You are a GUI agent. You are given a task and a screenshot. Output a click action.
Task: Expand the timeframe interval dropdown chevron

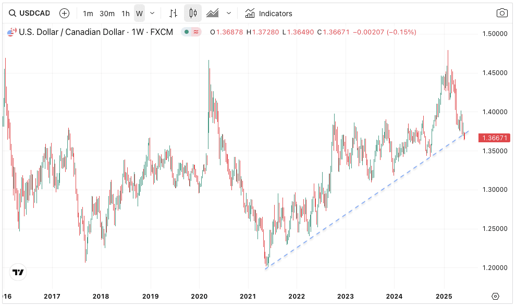tap(152, 14)
